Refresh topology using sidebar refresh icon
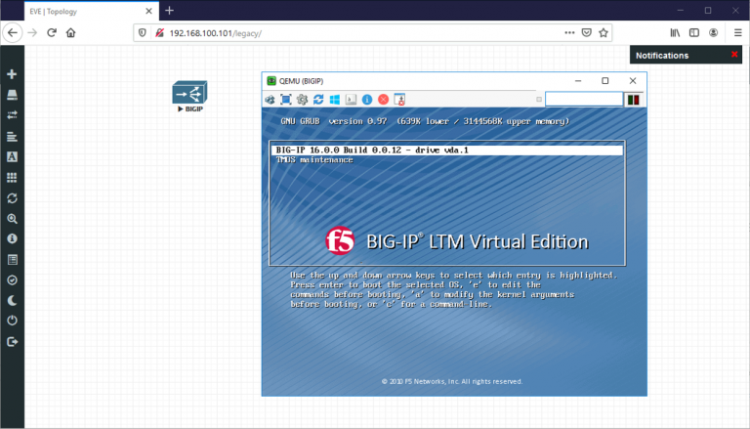 [x=12, y=198]
